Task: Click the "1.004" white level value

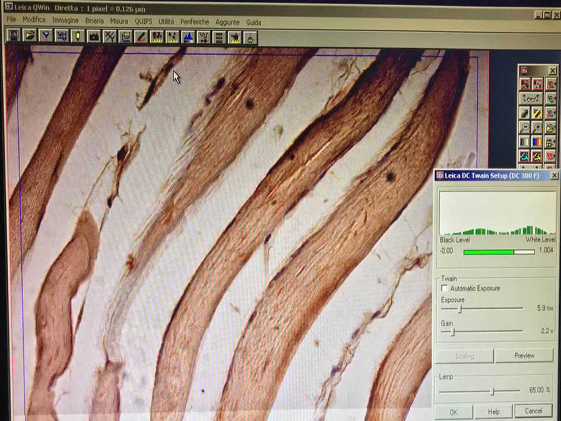Action: [x=546, y=250]
